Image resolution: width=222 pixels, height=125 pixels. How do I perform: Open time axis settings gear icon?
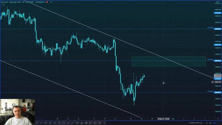point(218,119)
